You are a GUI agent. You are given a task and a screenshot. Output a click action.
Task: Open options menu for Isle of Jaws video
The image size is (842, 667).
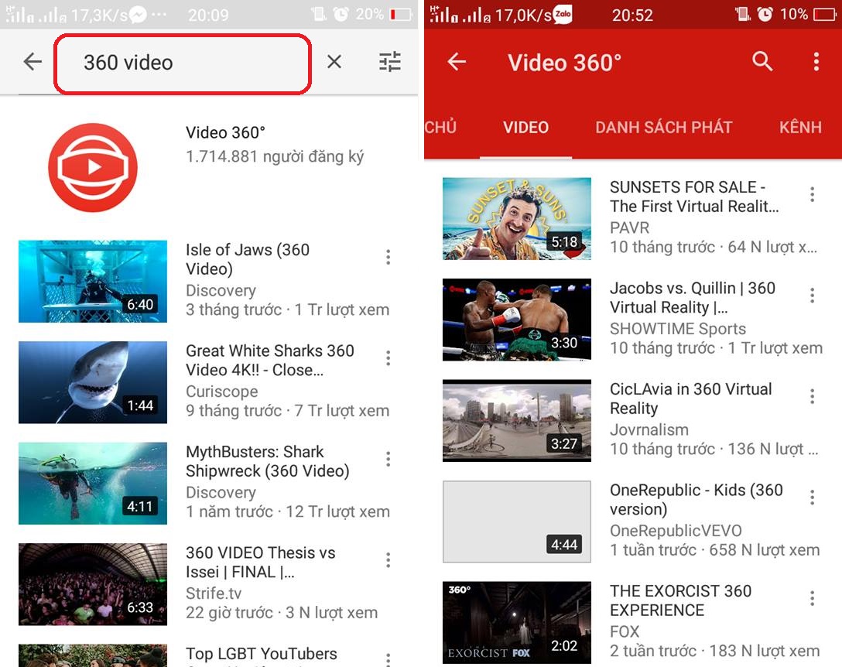click(388, 257)
